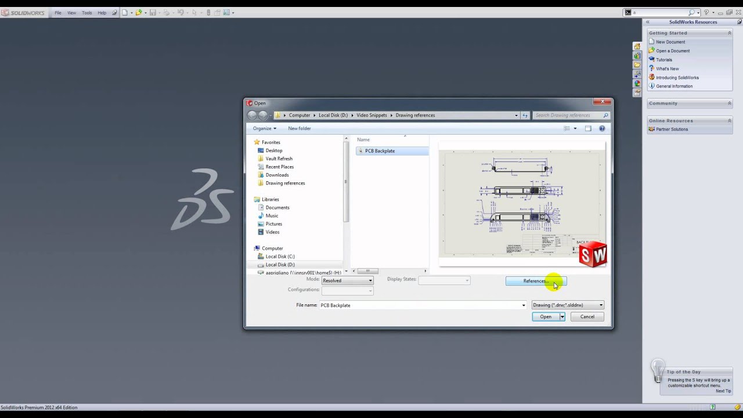Click the Print toolbar icon
The image size is (743, 418).
click(167, 12)
